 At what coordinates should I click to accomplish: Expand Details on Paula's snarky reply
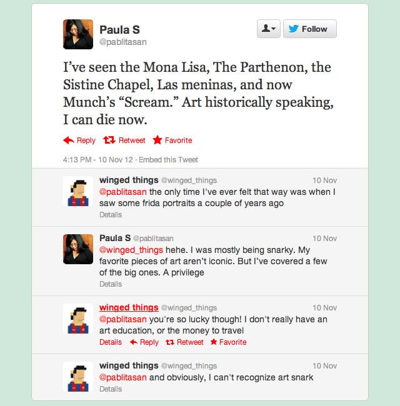click(x=111, y=284)
